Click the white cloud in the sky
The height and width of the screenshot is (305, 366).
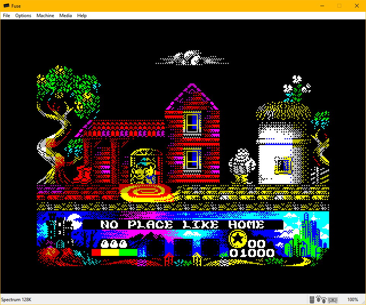pos(192,57)
